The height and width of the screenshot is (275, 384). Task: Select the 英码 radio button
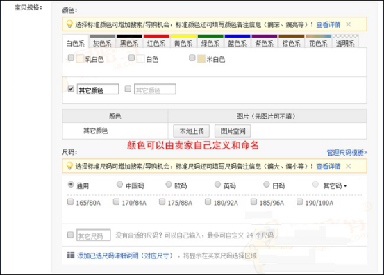(217, 184)
